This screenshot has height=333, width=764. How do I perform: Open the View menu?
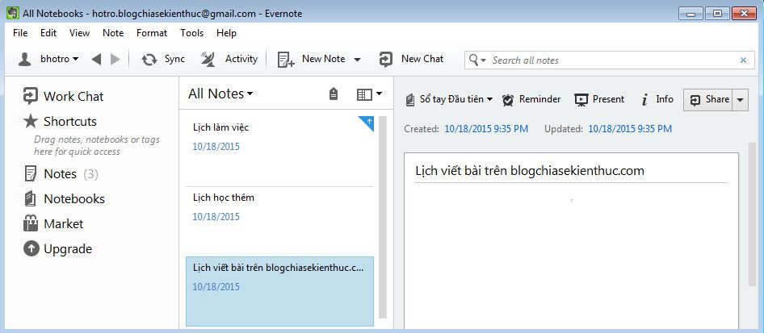point(79,33)
